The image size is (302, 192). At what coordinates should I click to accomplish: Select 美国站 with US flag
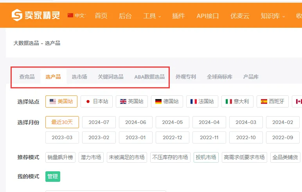[x=61, y=101]
